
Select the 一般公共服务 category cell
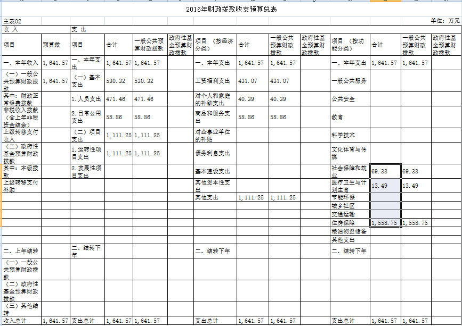(x=349, y=81)
